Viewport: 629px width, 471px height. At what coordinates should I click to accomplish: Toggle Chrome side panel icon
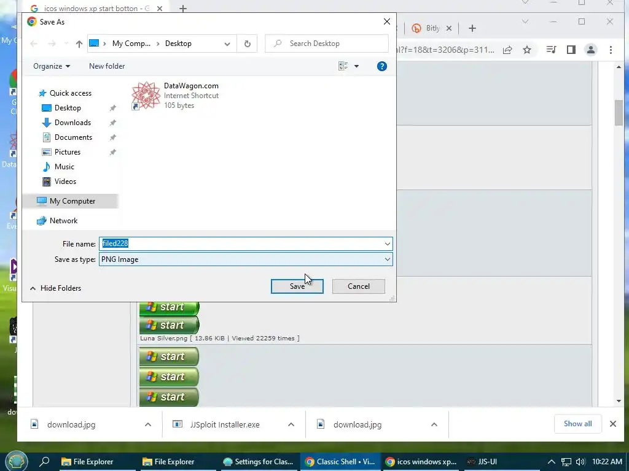tap(571, 50)
